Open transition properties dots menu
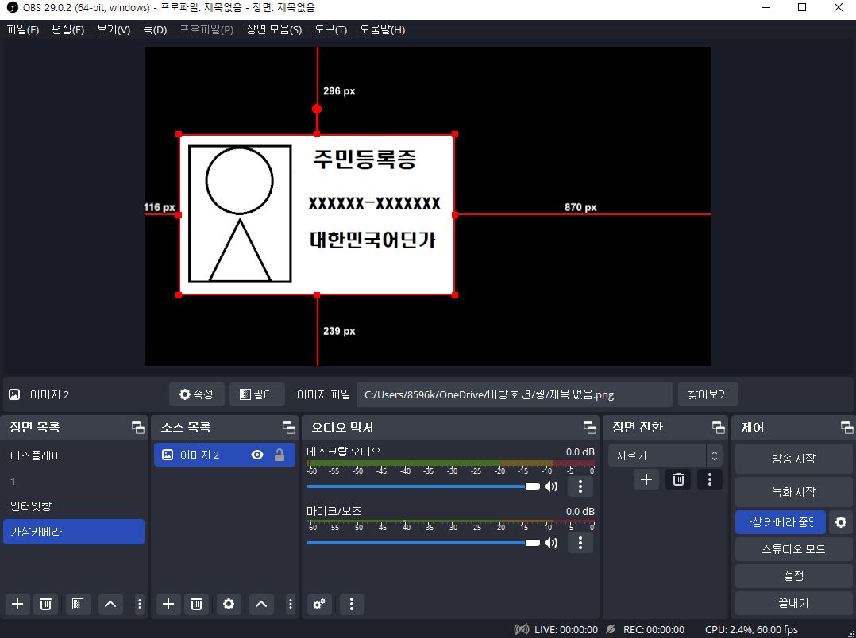 point(710,479)
